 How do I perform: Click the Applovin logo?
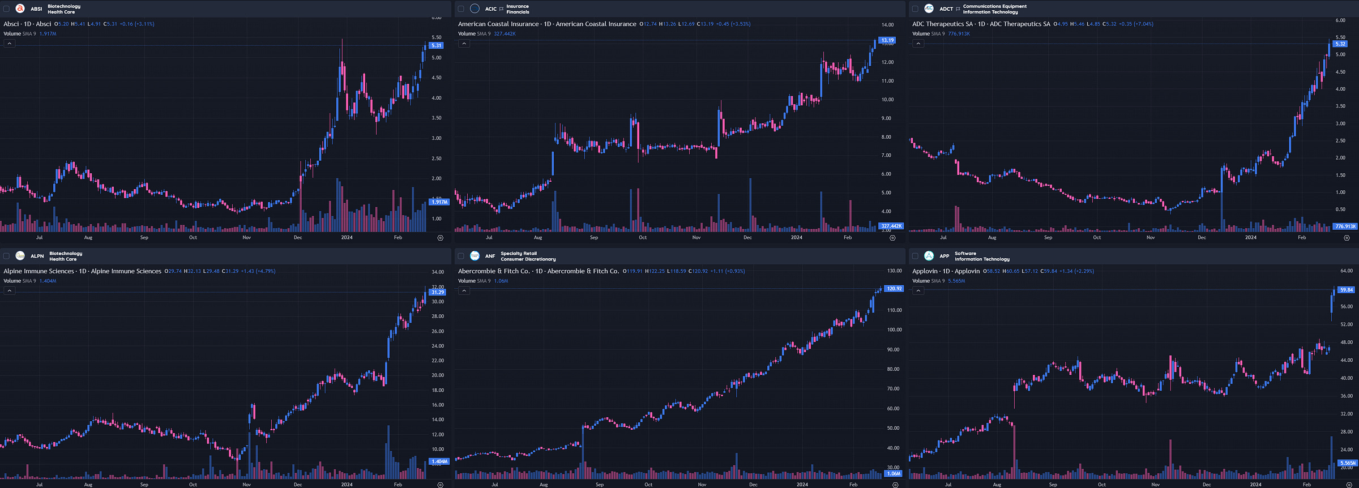[x=929, y=256]
